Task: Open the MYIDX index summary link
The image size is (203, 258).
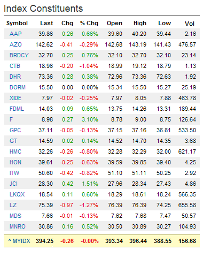Action: [x=19, y=241]
